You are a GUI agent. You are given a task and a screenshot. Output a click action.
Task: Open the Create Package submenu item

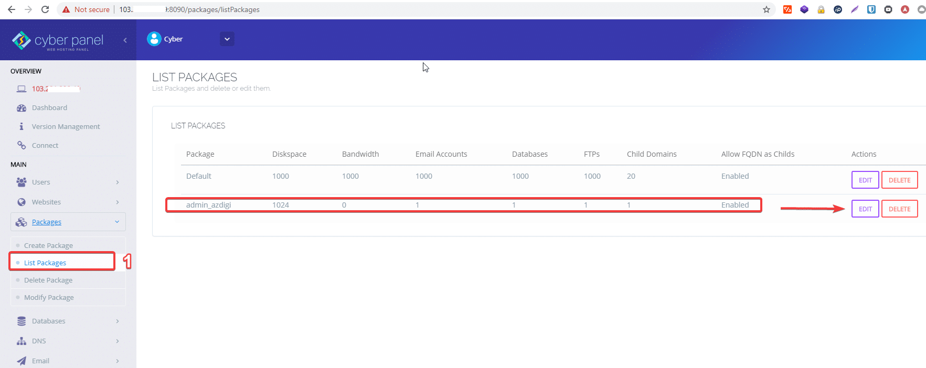click(x=48, y=245)
